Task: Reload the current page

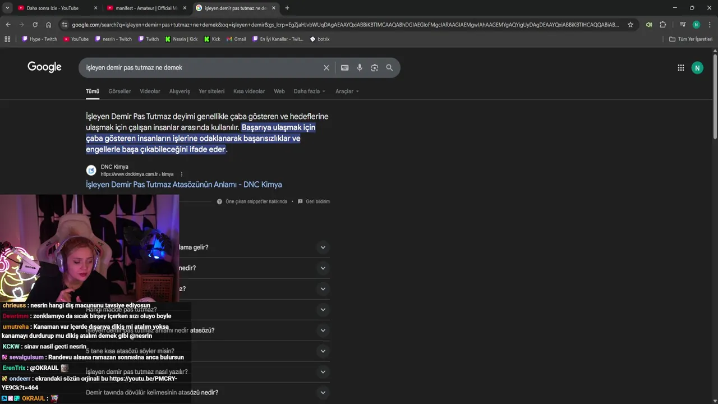Action: pyautogui.click(x=35, y=25)
